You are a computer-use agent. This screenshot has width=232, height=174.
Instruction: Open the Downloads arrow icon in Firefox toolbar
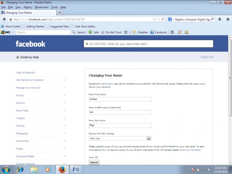pyautogui.click(x=220, y=19)
